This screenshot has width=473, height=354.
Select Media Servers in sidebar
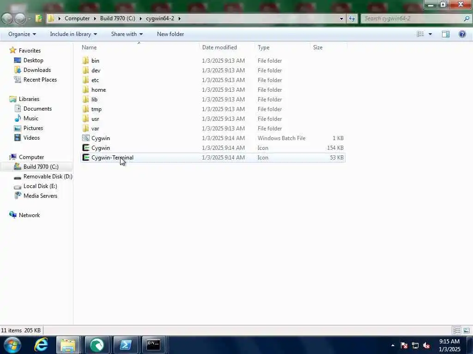40,195
